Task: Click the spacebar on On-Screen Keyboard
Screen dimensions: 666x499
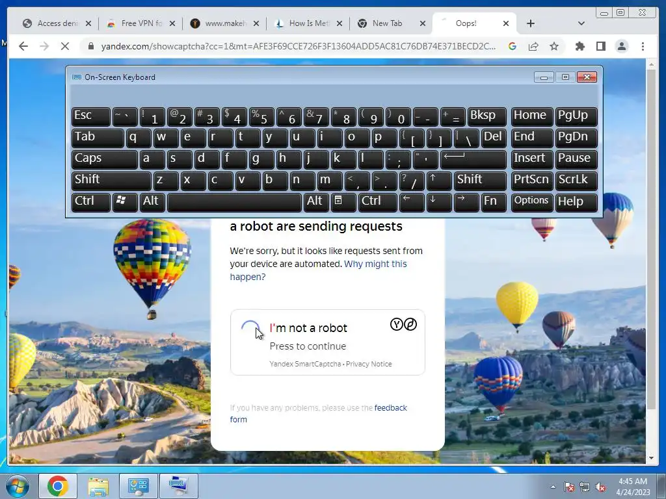Action: pos(234,202)
